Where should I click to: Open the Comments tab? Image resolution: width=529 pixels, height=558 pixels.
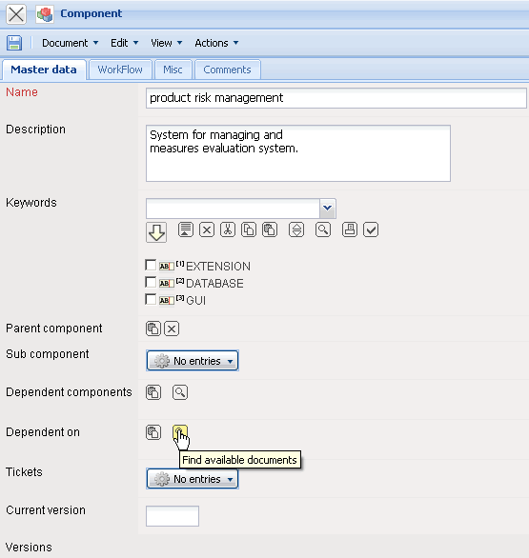click(x=227, y=70)
